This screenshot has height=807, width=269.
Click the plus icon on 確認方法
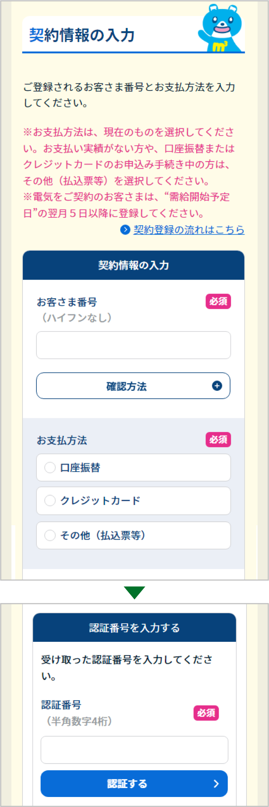(217, 386)
